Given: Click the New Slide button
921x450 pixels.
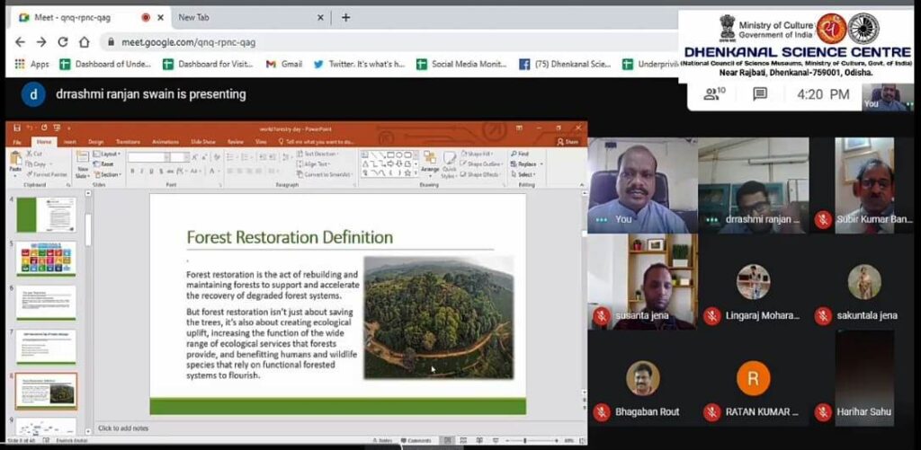Looking at the screenshot, I should (x=83, y=165).
